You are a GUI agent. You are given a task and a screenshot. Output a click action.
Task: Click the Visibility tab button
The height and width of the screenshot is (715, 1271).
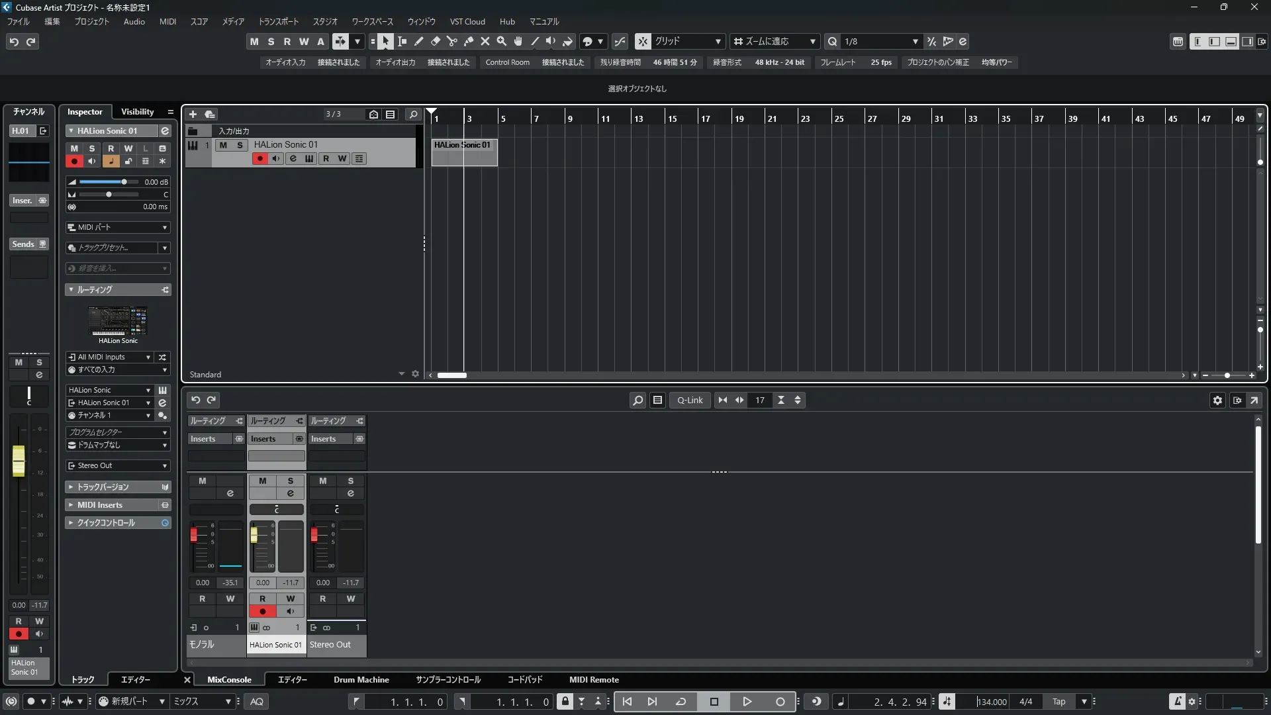pos(137,112)
